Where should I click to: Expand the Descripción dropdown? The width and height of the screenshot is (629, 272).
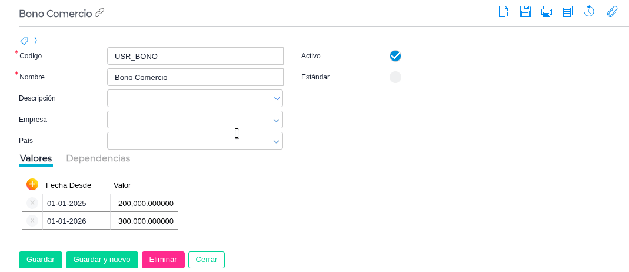(x=277, y=98)
